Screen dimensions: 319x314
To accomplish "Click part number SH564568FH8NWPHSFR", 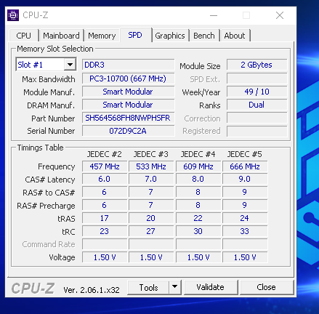I will click(x=128, y=118).
